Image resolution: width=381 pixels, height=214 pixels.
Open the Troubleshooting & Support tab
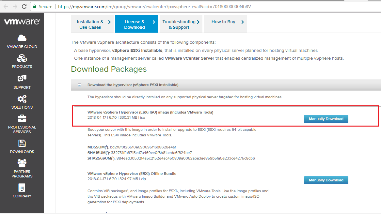pos(181,24)
